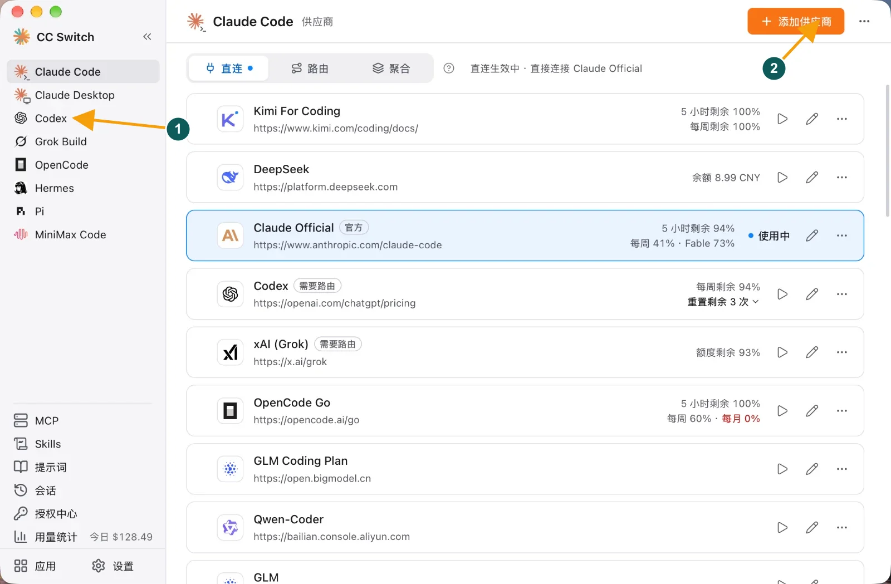Select Pi in the sidebar
Viewport: 891px width, 584px height.
[x=83, y=212]
